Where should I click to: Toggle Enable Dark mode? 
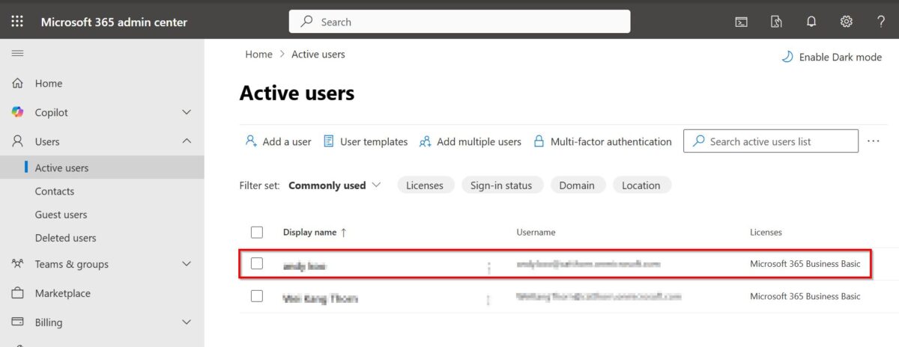(x=832, y=57)
